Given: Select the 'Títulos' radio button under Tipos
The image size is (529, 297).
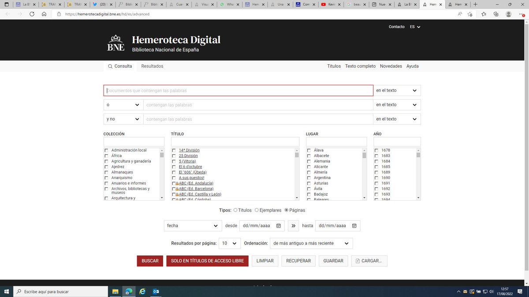Looking at the screenshot, I should [236, 210].
